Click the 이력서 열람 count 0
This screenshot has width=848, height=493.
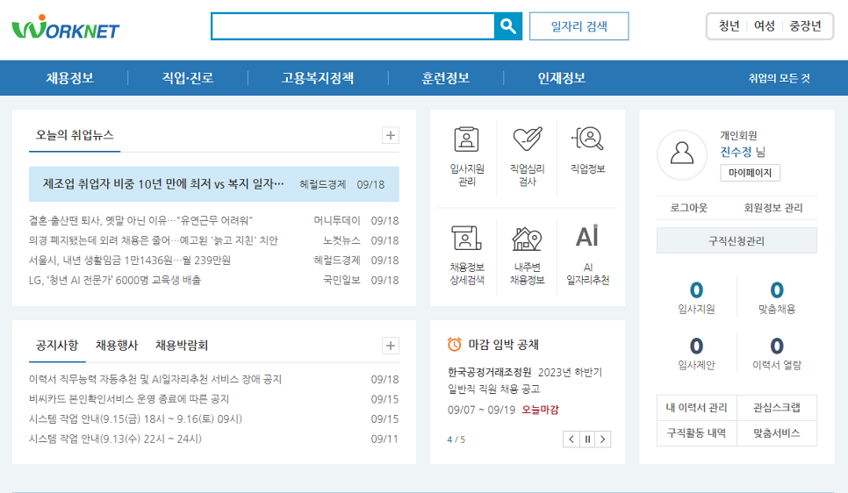point(777,346)
